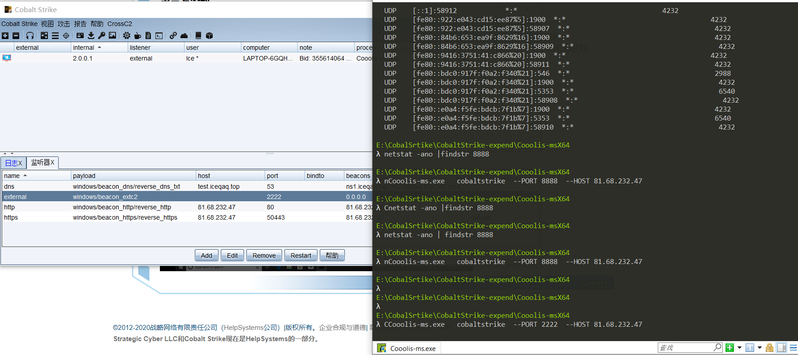Click the Add listener button
The width and height of the screenshot is (798, 355).
206,255
